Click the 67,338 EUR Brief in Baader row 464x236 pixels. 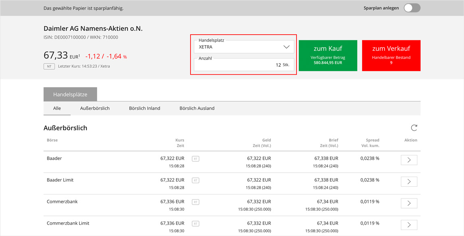tap(326, 158)
